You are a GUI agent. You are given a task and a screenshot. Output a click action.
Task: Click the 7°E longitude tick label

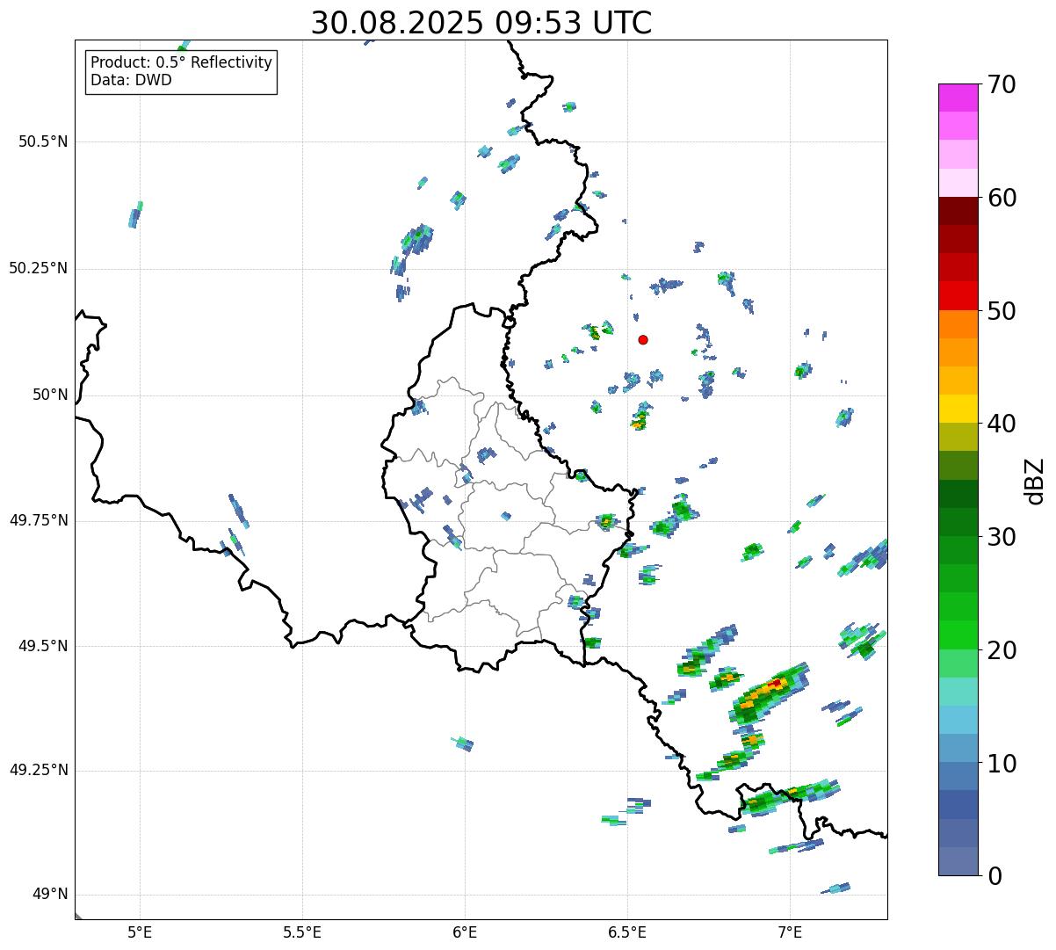point(790,932)
